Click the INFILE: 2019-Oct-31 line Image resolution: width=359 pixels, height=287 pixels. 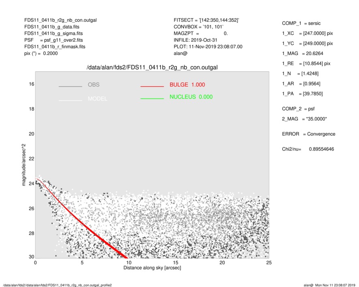coord(195,40)
